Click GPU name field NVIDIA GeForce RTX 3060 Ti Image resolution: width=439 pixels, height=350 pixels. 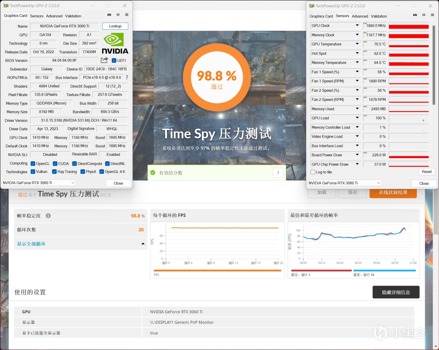click(64, 26)
